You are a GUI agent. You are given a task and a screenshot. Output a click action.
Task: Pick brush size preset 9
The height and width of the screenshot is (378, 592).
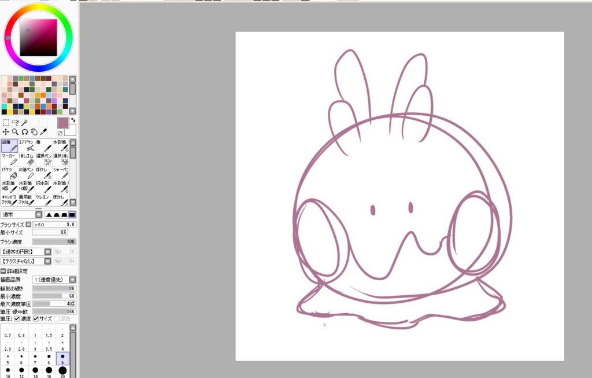pos(62,359)
